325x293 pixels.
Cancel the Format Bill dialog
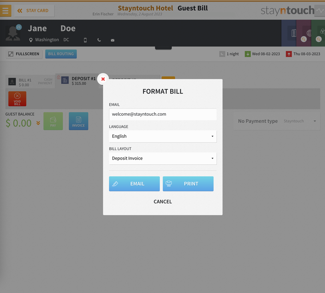[163, 202]
